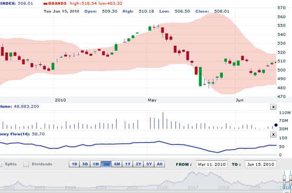Click the BBANDS high:518.54 value

[x=83, y=3]
